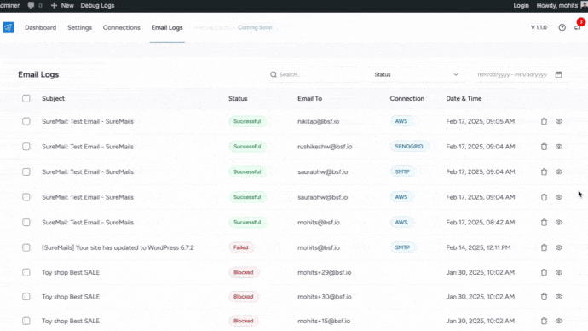Click the Blocked badge for mohits+29@bsf.io

tap(244, 272)
